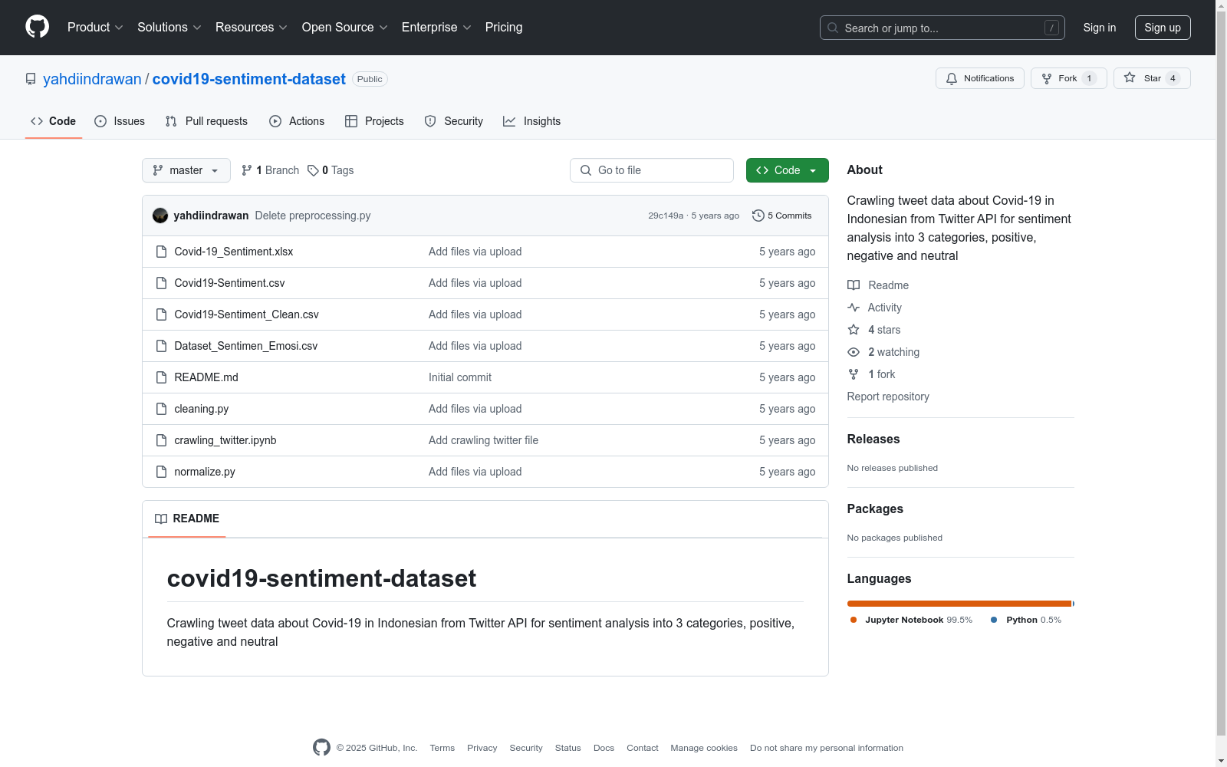This screenshot has width=1227, height=767.
Task: Switch to the Actions tab
Action: (x=297, y=121)
